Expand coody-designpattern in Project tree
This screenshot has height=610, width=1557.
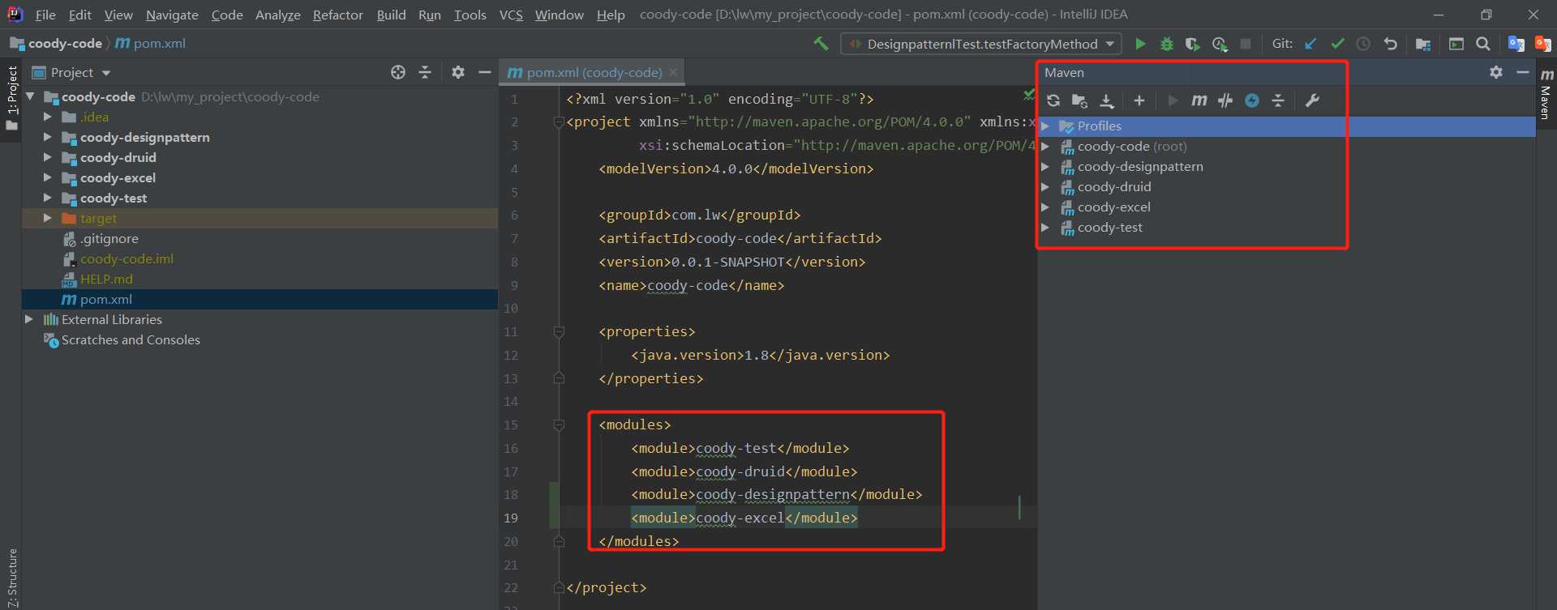(48, 137)
